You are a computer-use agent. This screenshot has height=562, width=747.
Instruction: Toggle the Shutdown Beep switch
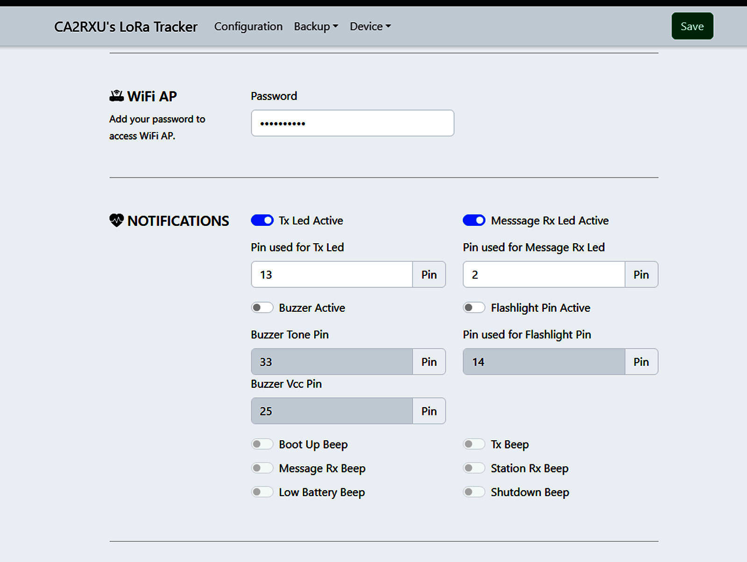click(x=474, y=492)
